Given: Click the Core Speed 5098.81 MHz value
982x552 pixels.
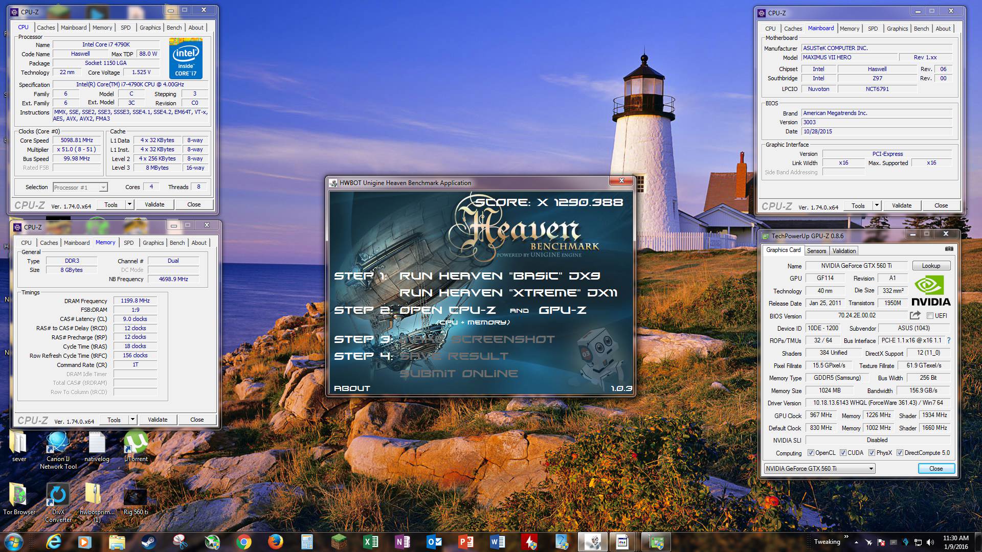Looking at the screenshot, I should [x=77, y=141].
